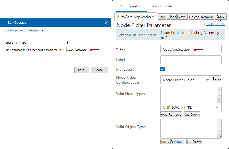Expand the AutoCare Application dropdown
The width and height of the screenshot is (229, 149).
[x=136, y=17]
